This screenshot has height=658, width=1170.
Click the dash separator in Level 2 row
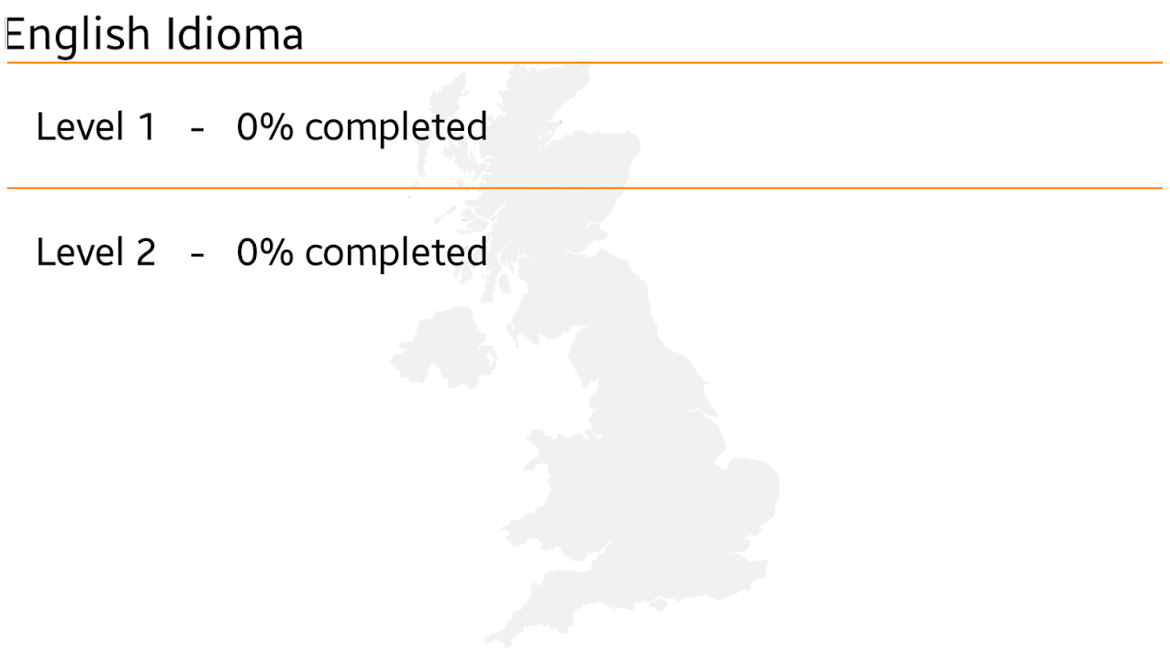197,253
